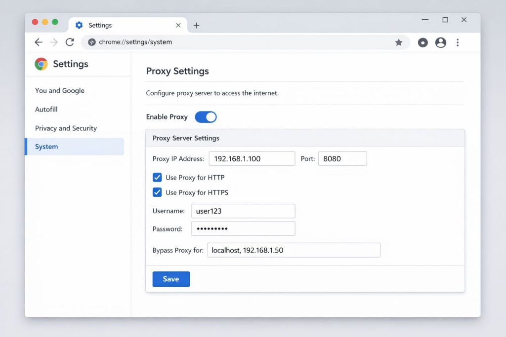506x337 pixels.
Task: Go forward with the forward arrow
Action: coord(54,42)
